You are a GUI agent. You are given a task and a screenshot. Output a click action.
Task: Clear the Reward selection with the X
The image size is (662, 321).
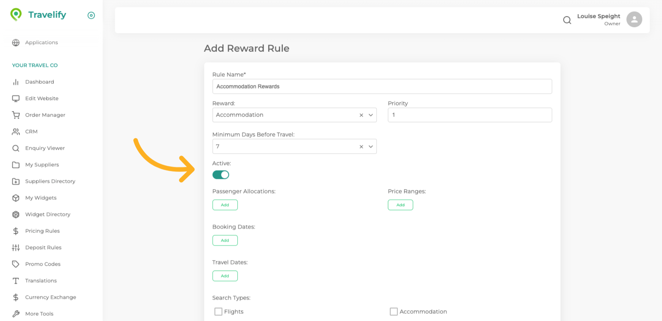coord(361,115)
